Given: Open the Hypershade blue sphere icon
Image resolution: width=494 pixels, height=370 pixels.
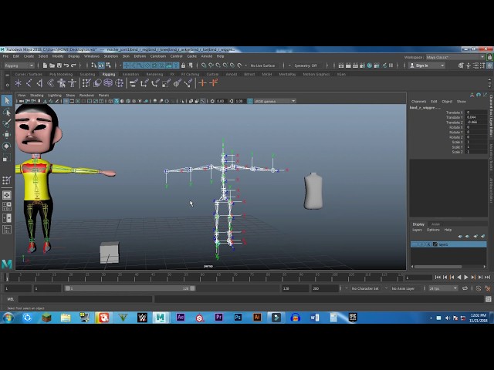Looking at the screenshot, I should click(x=370, y=66).
